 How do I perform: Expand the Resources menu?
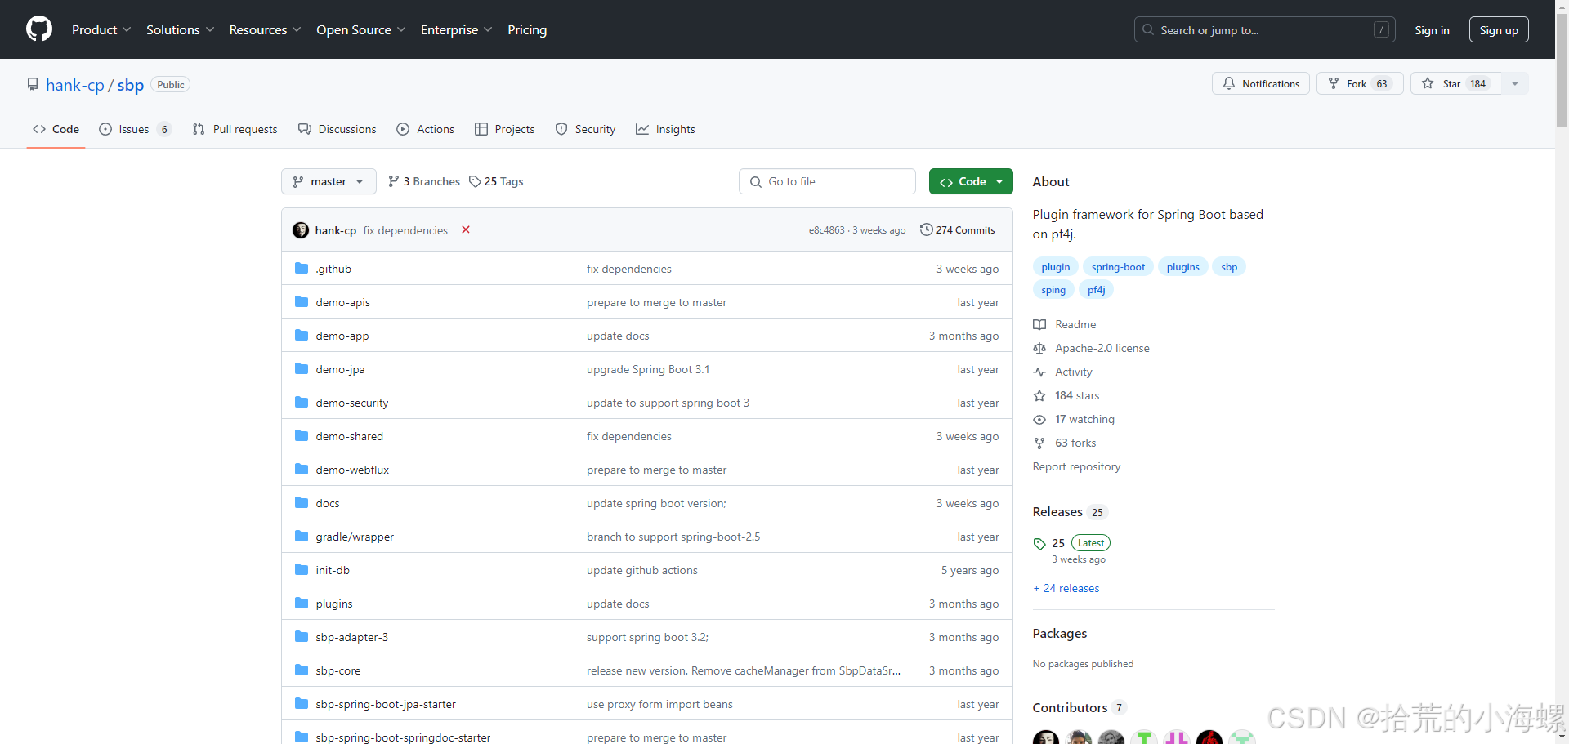pos(265,29)
